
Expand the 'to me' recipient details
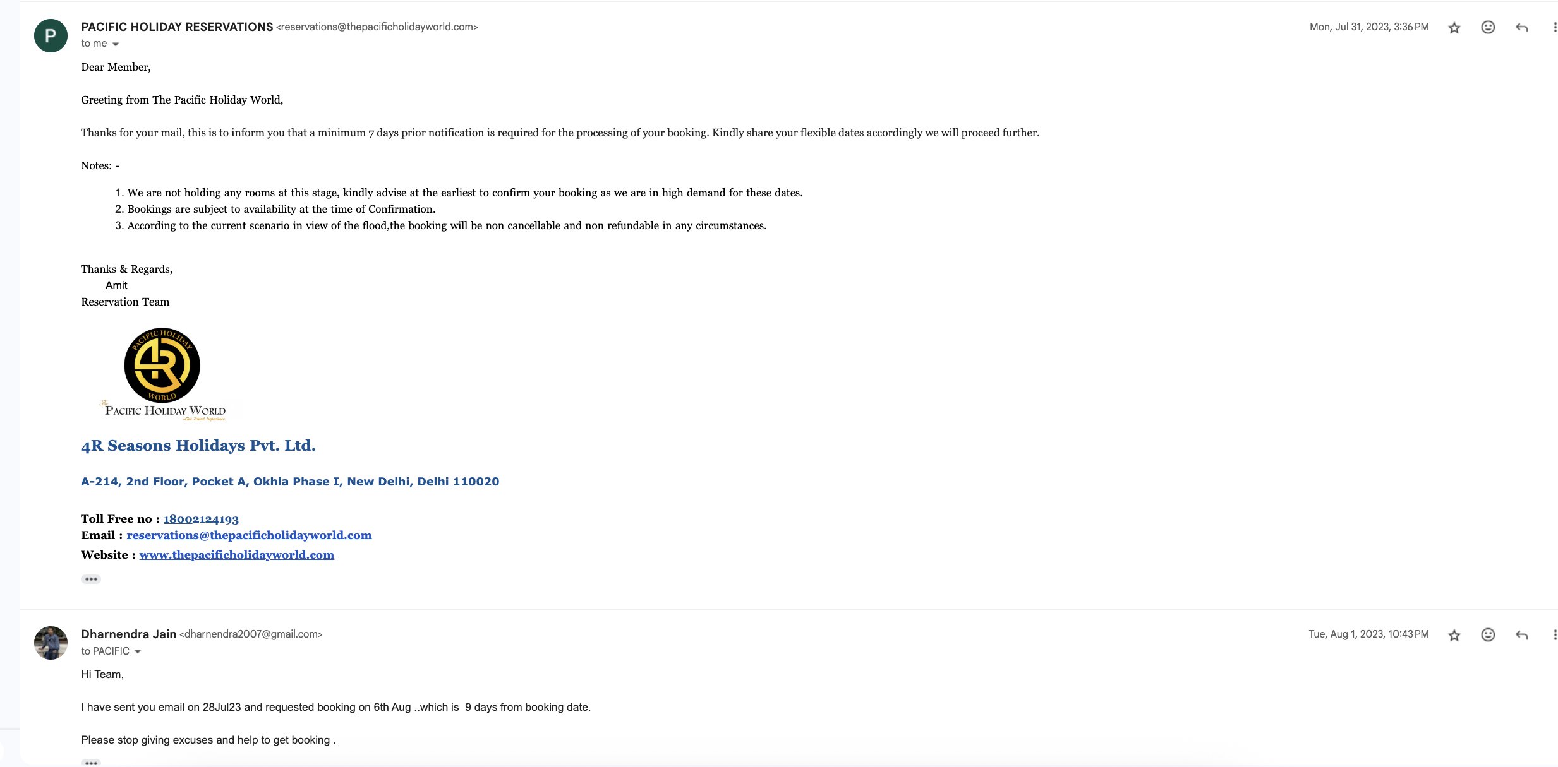[x=116, y=44]
